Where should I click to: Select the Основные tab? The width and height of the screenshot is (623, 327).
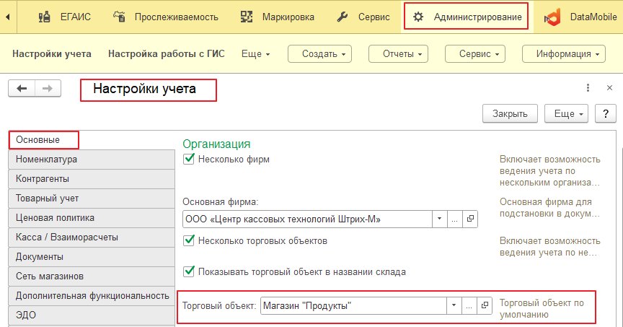pos(44,140)
